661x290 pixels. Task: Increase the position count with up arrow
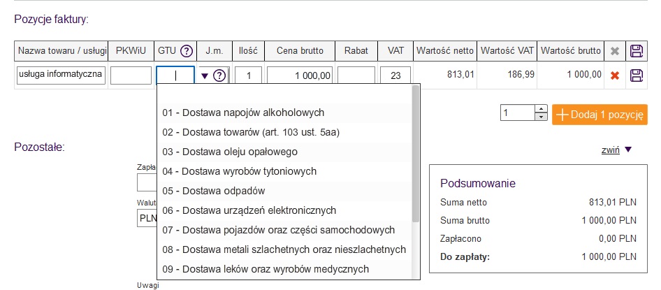(541, 109)
